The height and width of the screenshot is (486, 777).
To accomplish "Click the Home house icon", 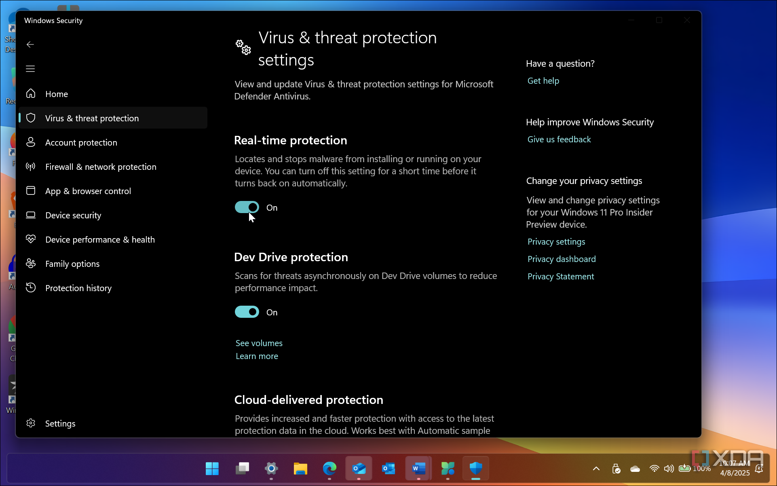I will [31, 94].
